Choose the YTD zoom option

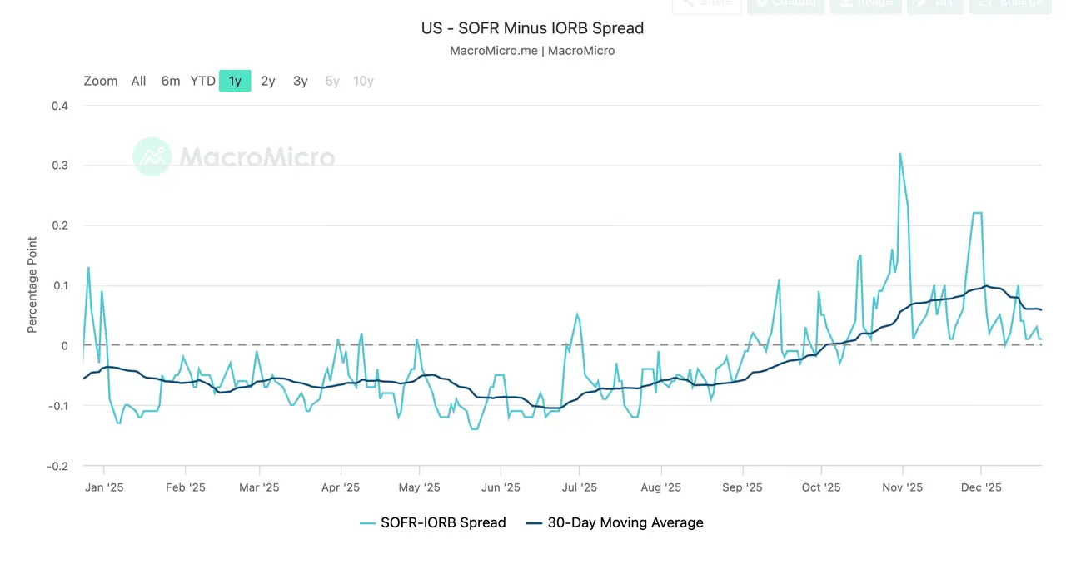(202, 81)
